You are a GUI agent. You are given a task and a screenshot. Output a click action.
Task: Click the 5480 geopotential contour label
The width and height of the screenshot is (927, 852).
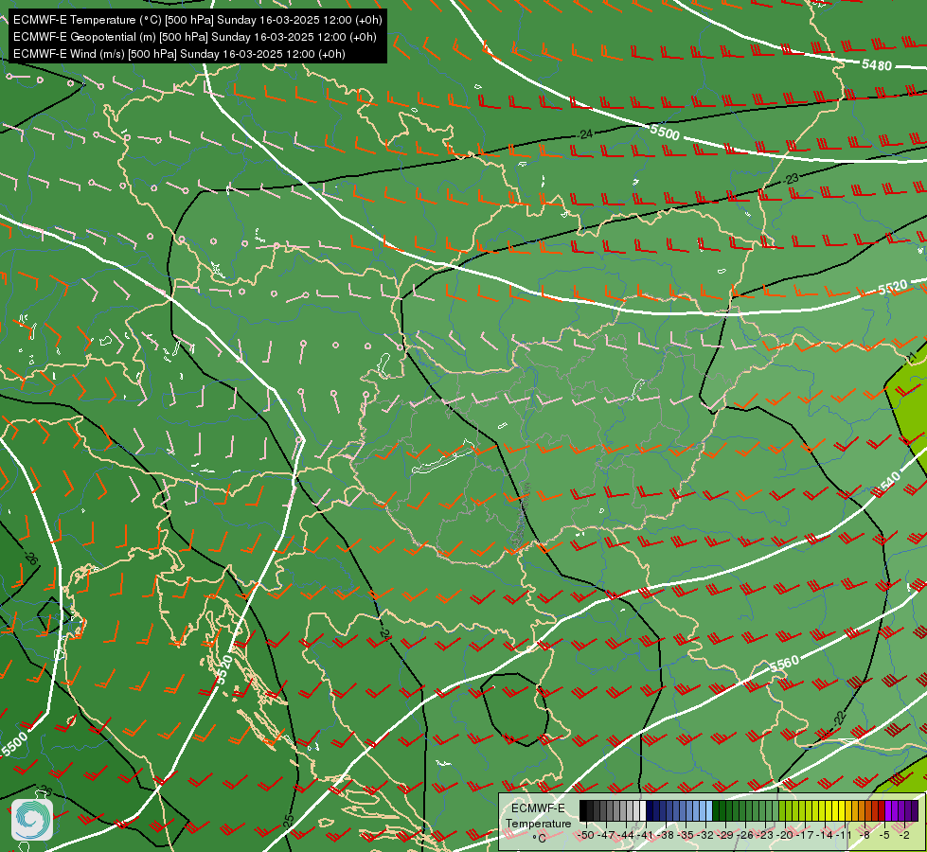coord(876,64)
